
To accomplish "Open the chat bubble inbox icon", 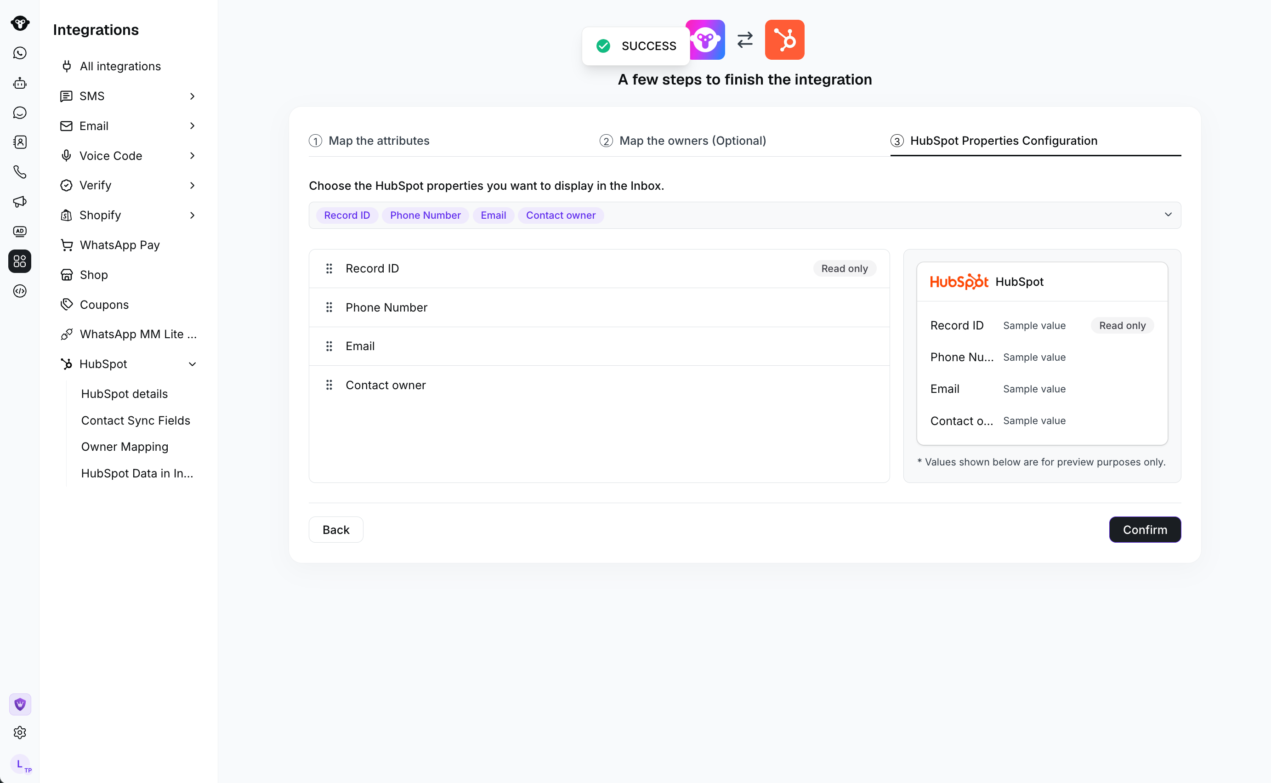I will [20, 113].
